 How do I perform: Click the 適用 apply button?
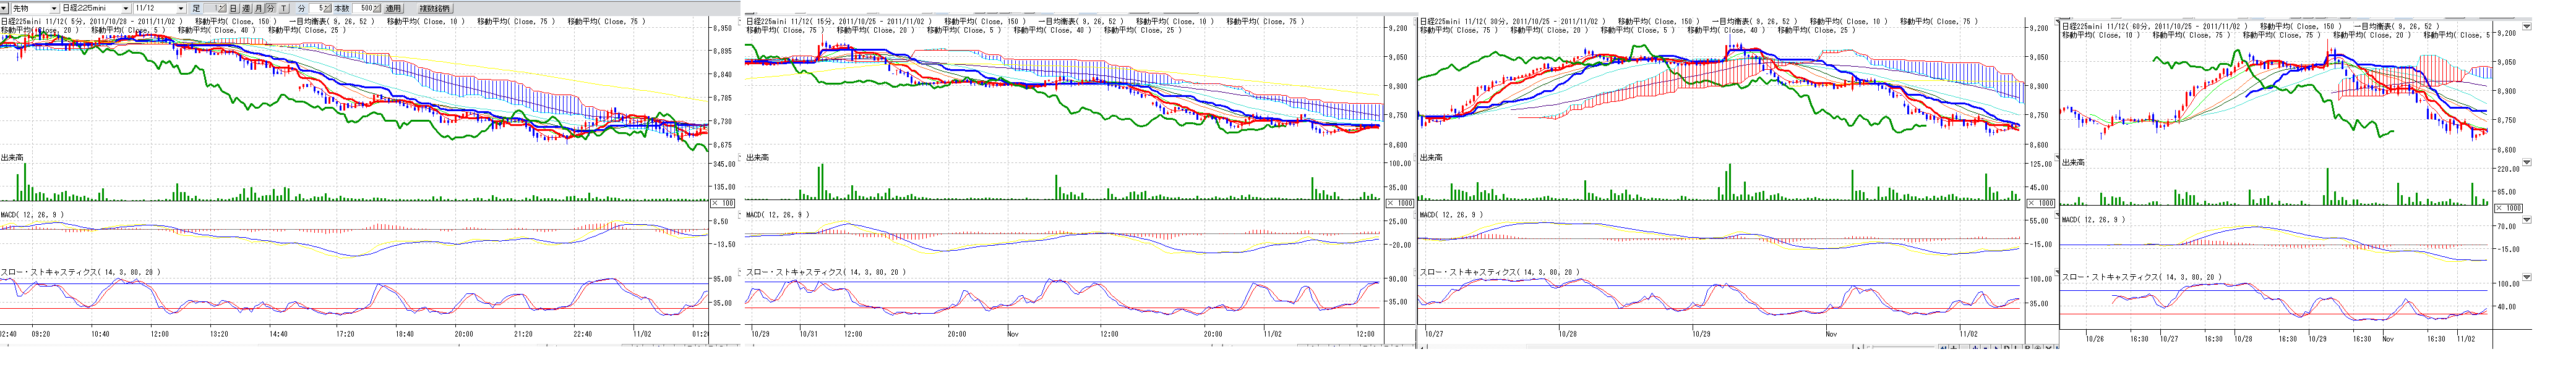393,8
